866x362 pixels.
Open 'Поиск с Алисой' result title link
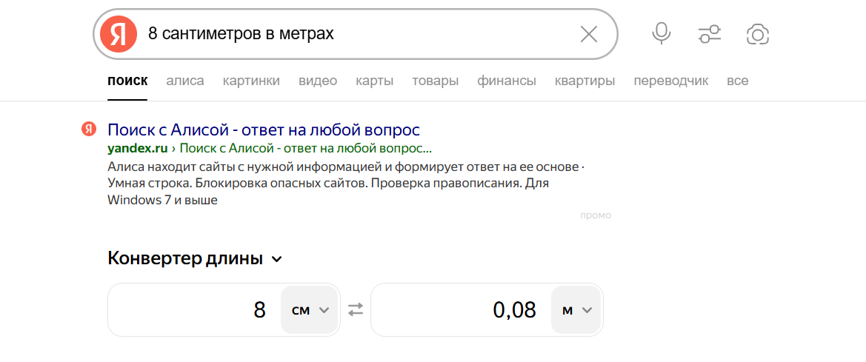click(264, 130)
